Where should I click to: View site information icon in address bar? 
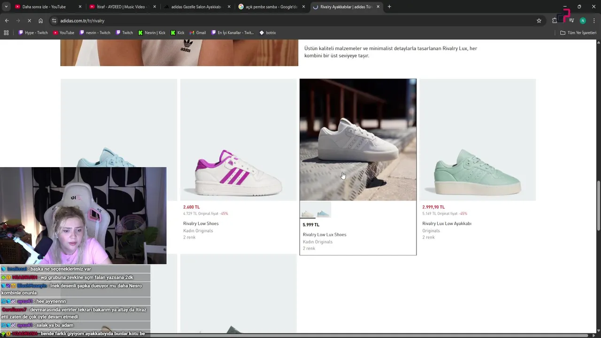(x=54, y=21)
